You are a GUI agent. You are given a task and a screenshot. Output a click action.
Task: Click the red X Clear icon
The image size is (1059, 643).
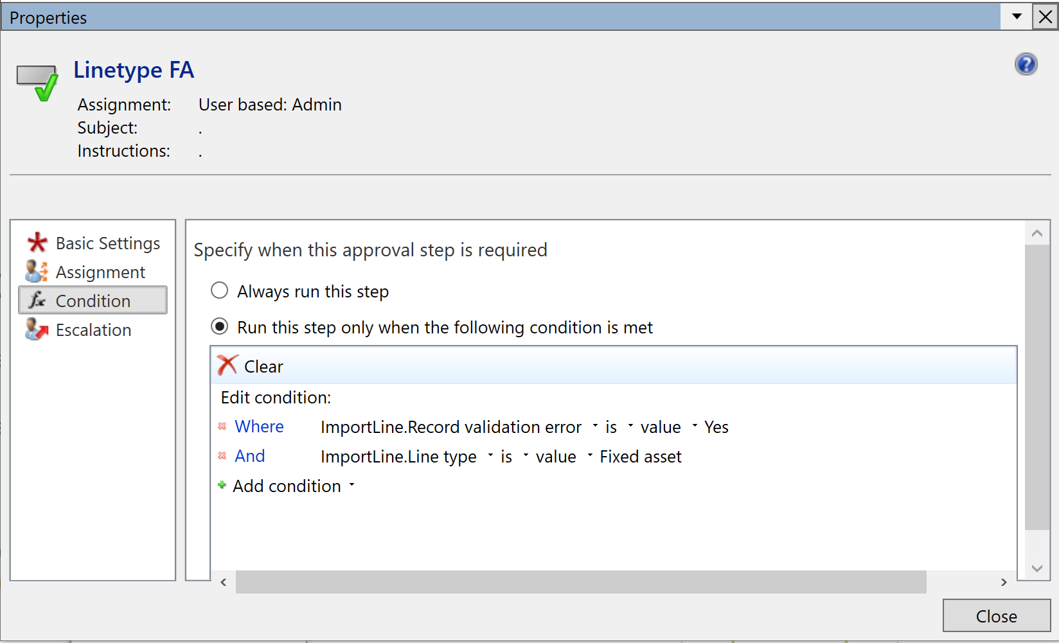[227, 366]
